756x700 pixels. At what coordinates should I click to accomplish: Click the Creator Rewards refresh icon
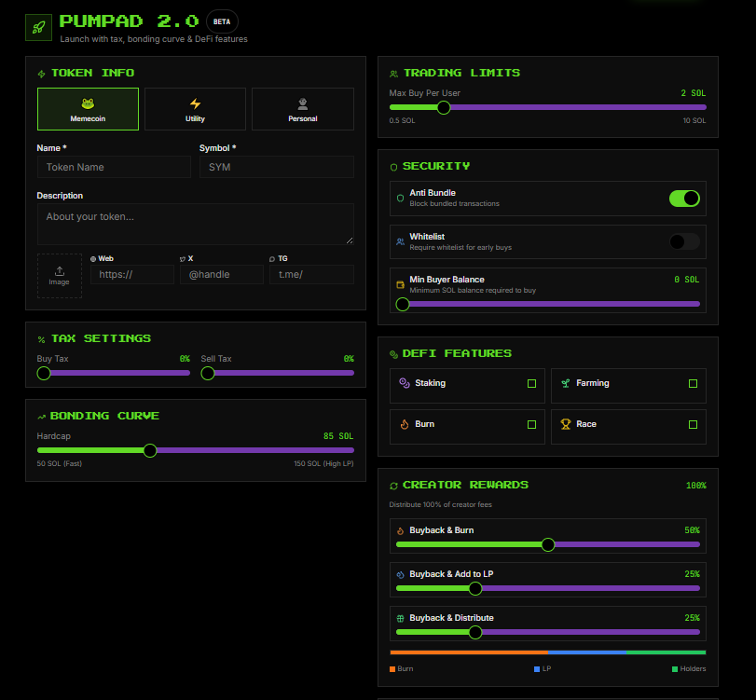[x=394, y=486]
